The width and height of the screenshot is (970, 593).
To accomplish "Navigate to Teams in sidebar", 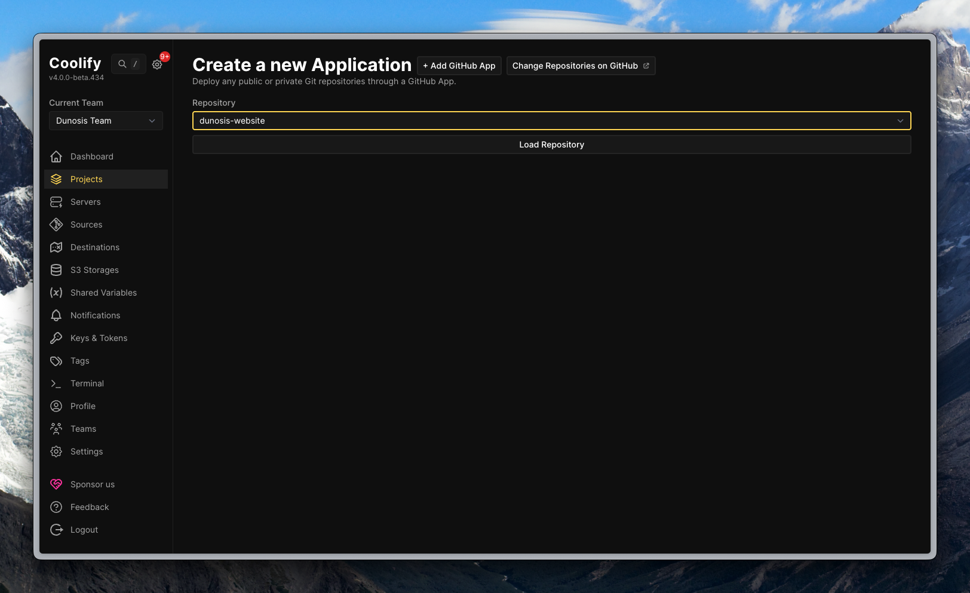I will coord(83,429).
